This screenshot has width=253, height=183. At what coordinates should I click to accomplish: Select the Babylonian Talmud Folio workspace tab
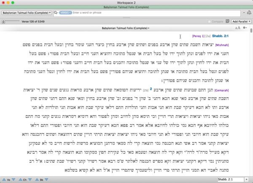click(126, 7)
